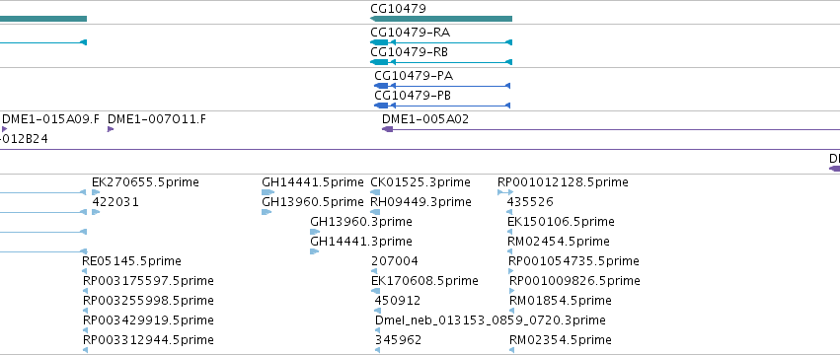Select the RM02354.5prime EST arrow
The height and width of the screenshot is (355, 840).
(x=511, y=350)
